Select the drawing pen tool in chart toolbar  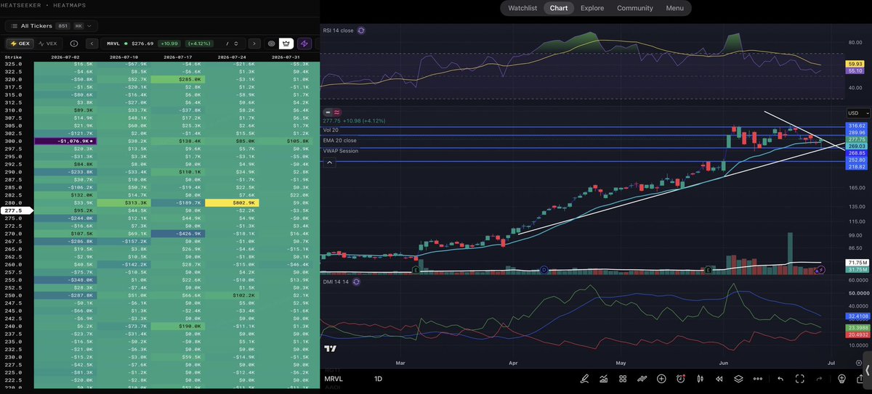pyautogui.click(x=584, y=379)
